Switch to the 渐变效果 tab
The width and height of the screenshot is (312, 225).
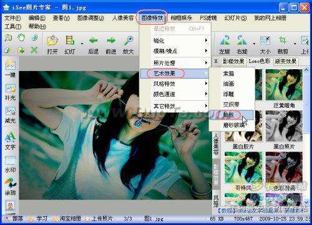tap(285, 61)
